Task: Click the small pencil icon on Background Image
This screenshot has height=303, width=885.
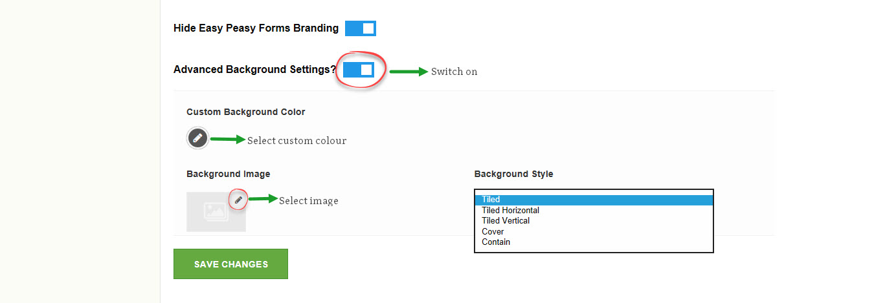Action: click(x=238, y=200)
